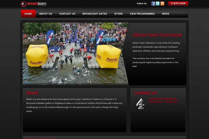Open the Contact Us page
This screenshot has width=209, height=139.
click(67, 14)
